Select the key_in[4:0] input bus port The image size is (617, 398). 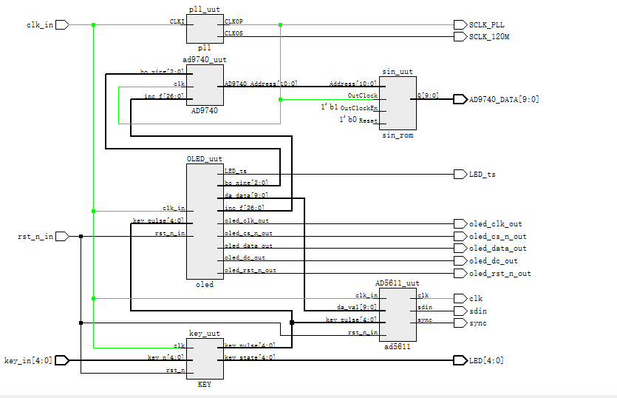62,360
